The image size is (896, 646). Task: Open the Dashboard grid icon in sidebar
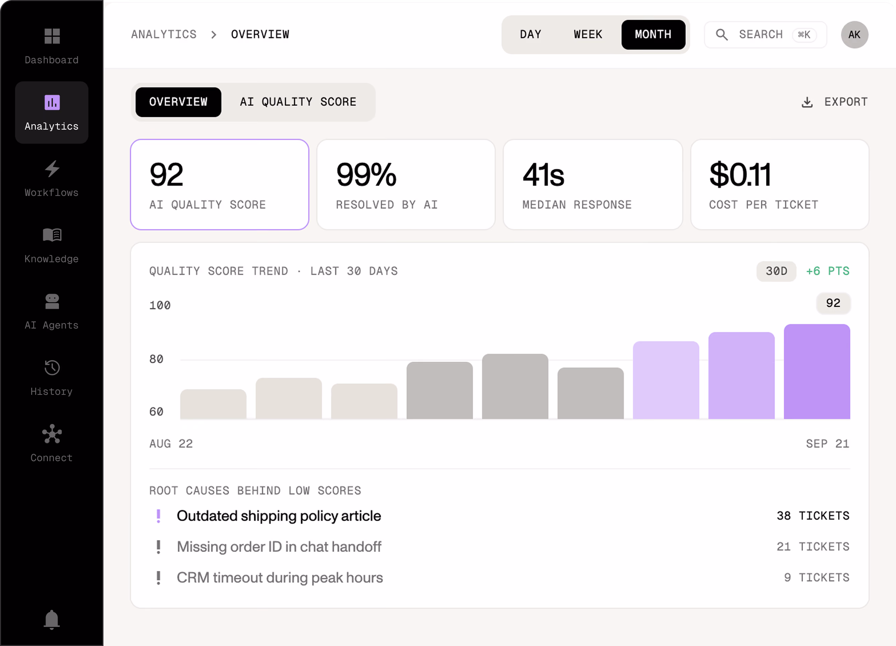52,36
